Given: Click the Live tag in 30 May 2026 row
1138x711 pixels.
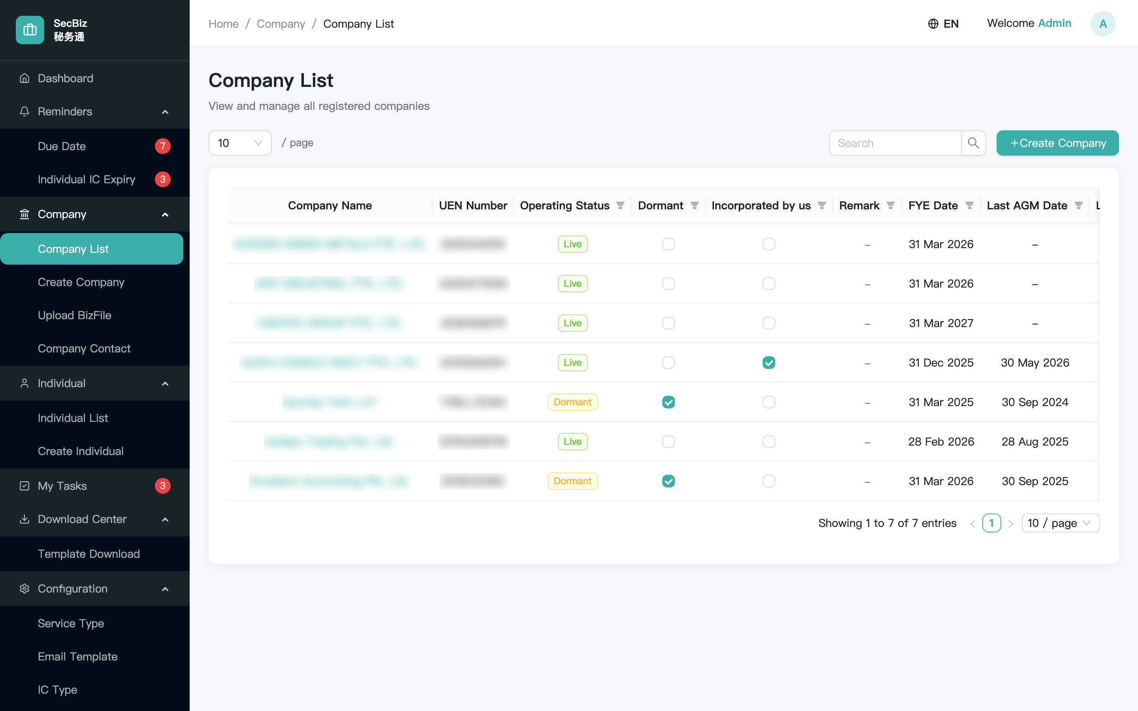Looking at the screenshot, I should coord(572,363).
